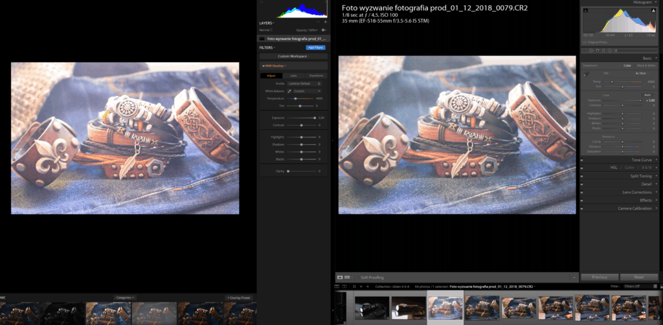Image resolution: width=663 pixels, height=325 pixels.
Task: Toggle the Tone Curve panel switch
Action: click(582, 160)
